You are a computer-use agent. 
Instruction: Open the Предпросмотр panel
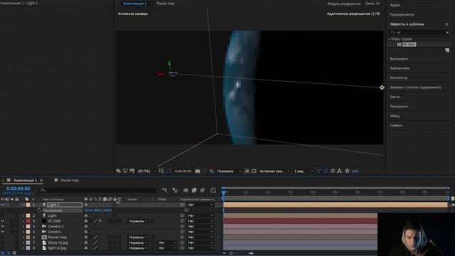pos(402,14)
